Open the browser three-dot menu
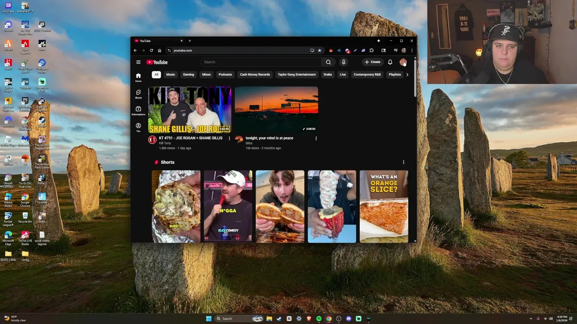 click(x=412, y=50)
